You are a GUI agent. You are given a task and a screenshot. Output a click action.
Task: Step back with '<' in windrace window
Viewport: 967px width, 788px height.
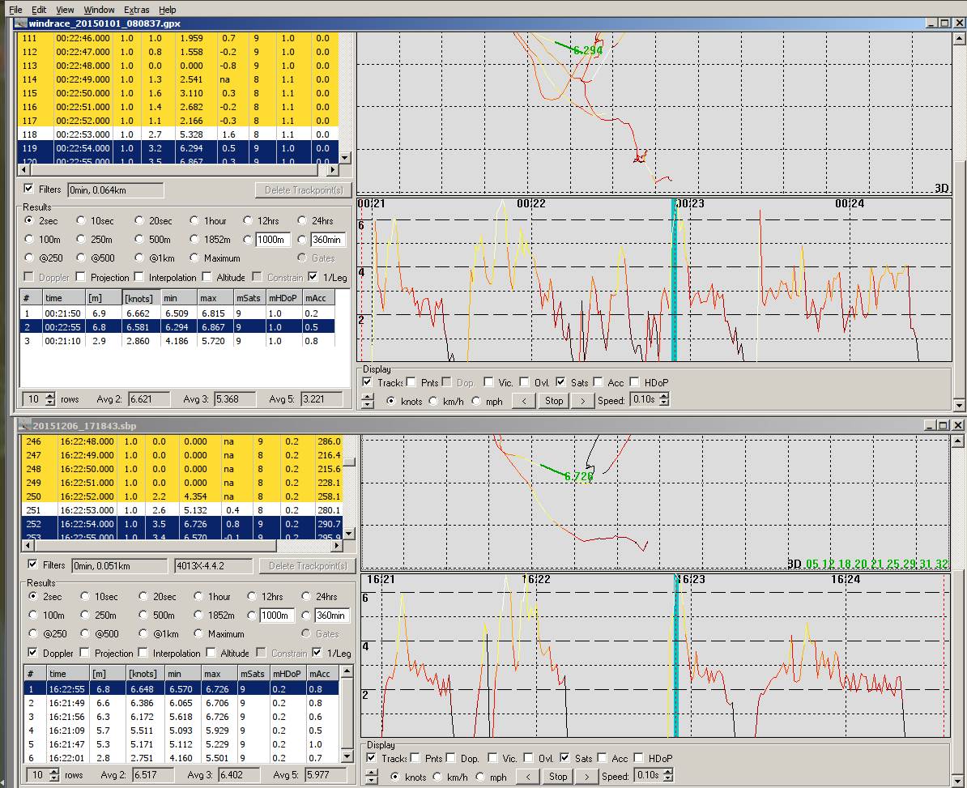click(524, 400)
